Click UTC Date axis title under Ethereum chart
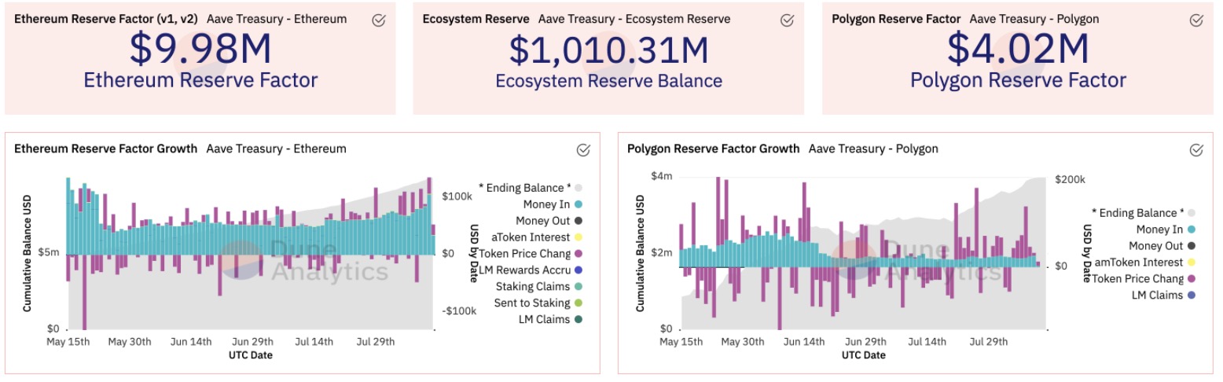Image resolution: width=1223 pixels, height=382 pixels. 252,354
